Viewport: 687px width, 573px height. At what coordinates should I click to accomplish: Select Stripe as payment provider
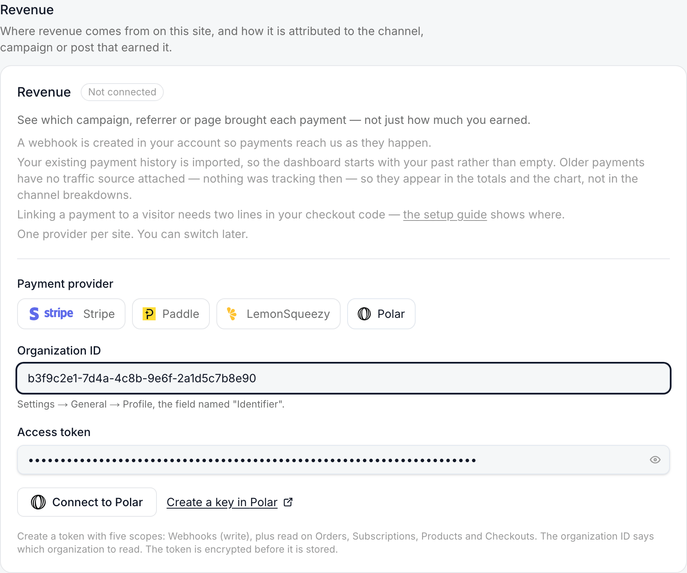[71, 314]
